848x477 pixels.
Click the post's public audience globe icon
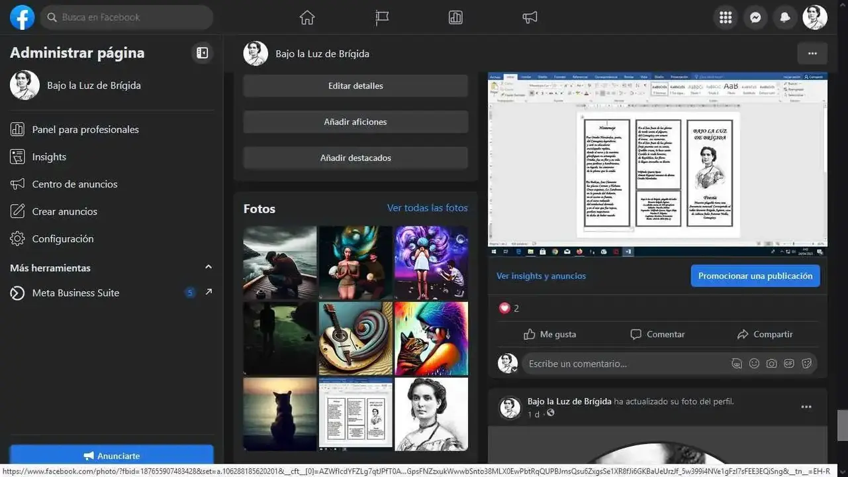point(550,413)
